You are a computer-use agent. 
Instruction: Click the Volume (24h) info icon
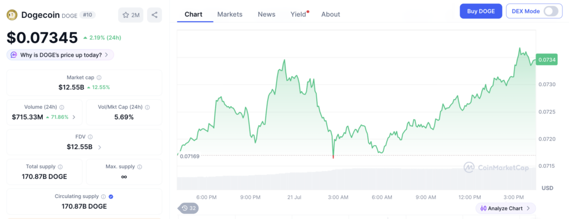62,107
